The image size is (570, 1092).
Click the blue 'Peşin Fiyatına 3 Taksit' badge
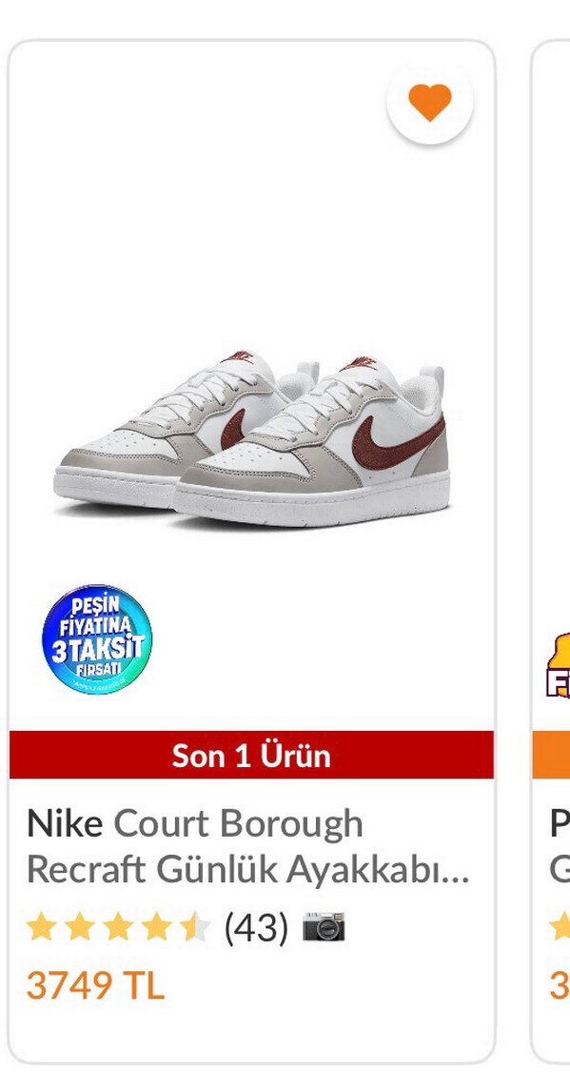97,639
